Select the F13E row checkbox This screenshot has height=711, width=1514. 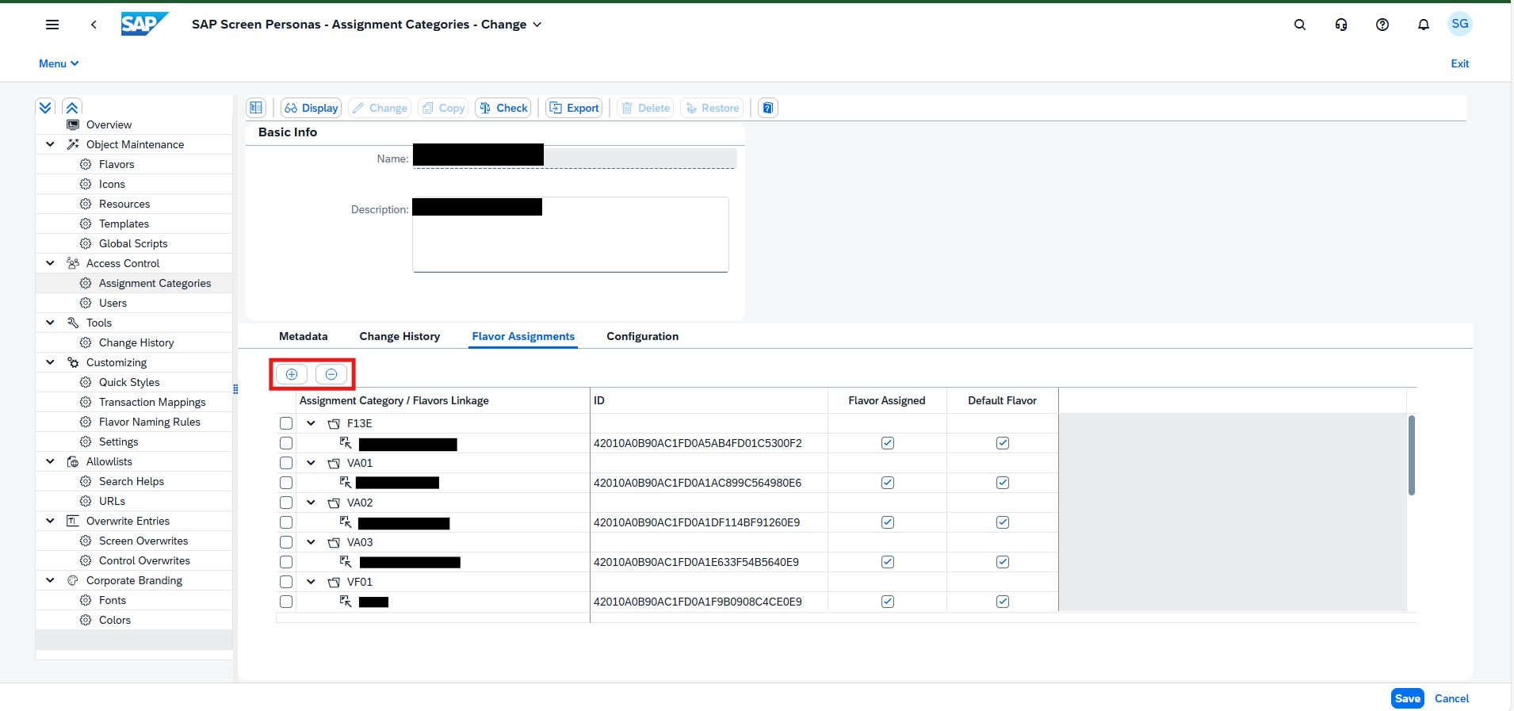coord(286,423)
